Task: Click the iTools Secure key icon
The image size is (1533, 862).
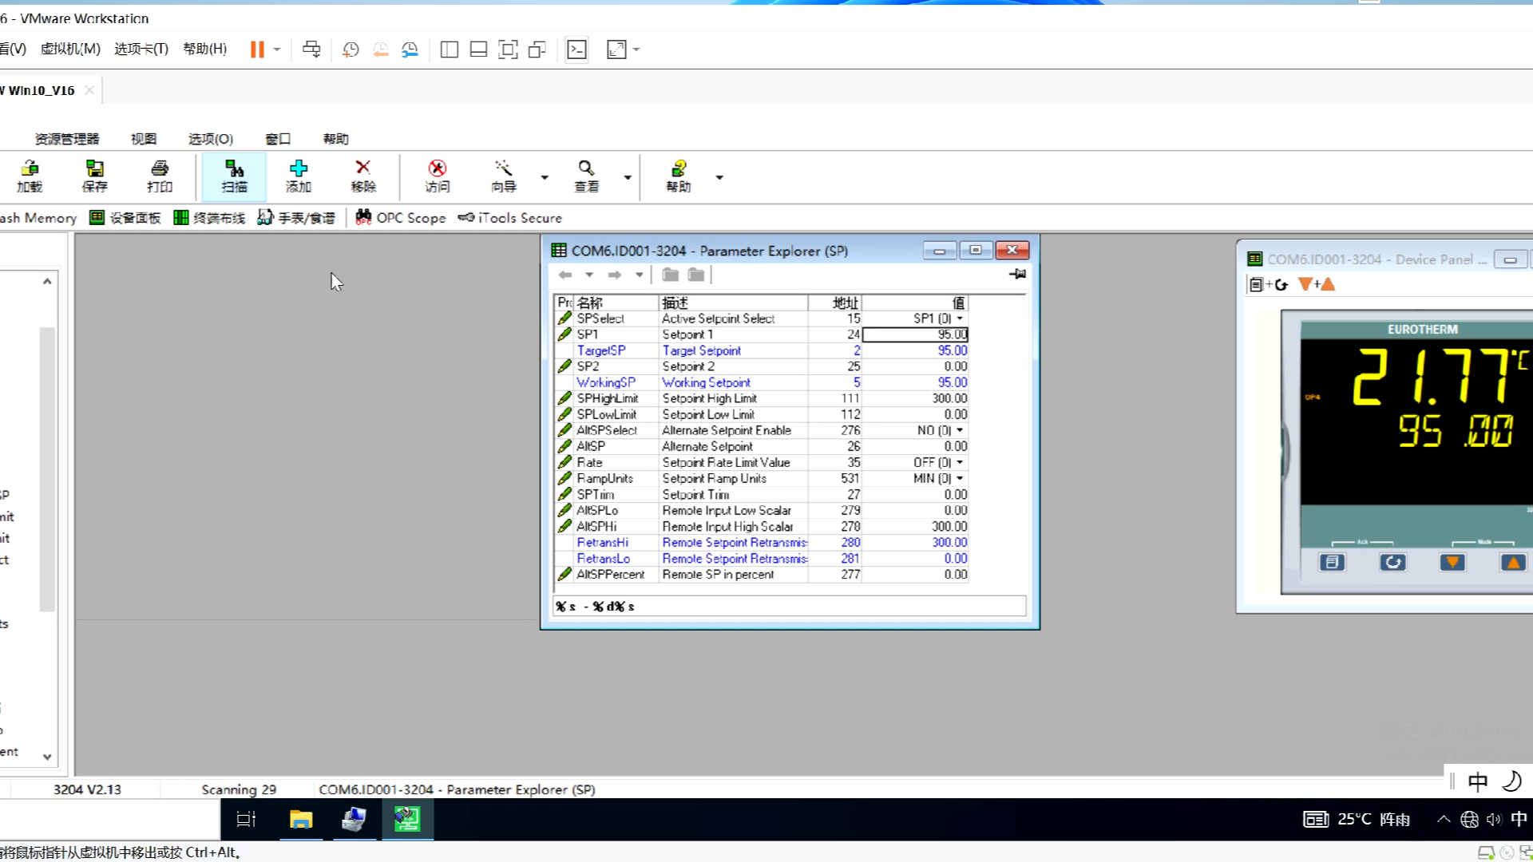Action: click(x=466, y=218)
